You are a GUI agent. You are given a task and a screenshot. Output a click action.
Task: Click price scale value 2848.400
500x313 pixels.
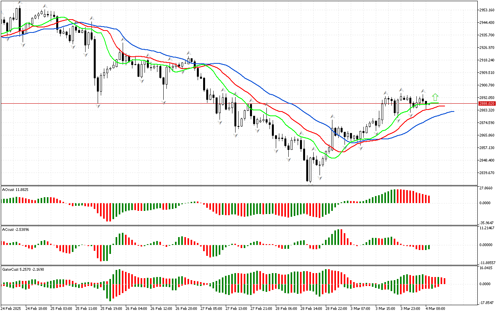[x=487, y=160]
